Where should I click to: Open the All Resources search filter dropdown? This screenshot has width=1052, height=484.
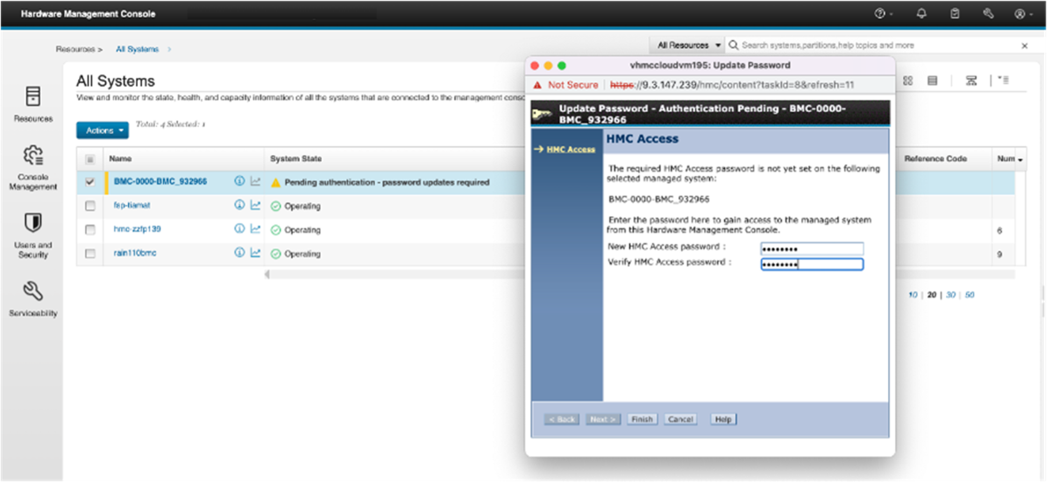(x=690, y=46)
